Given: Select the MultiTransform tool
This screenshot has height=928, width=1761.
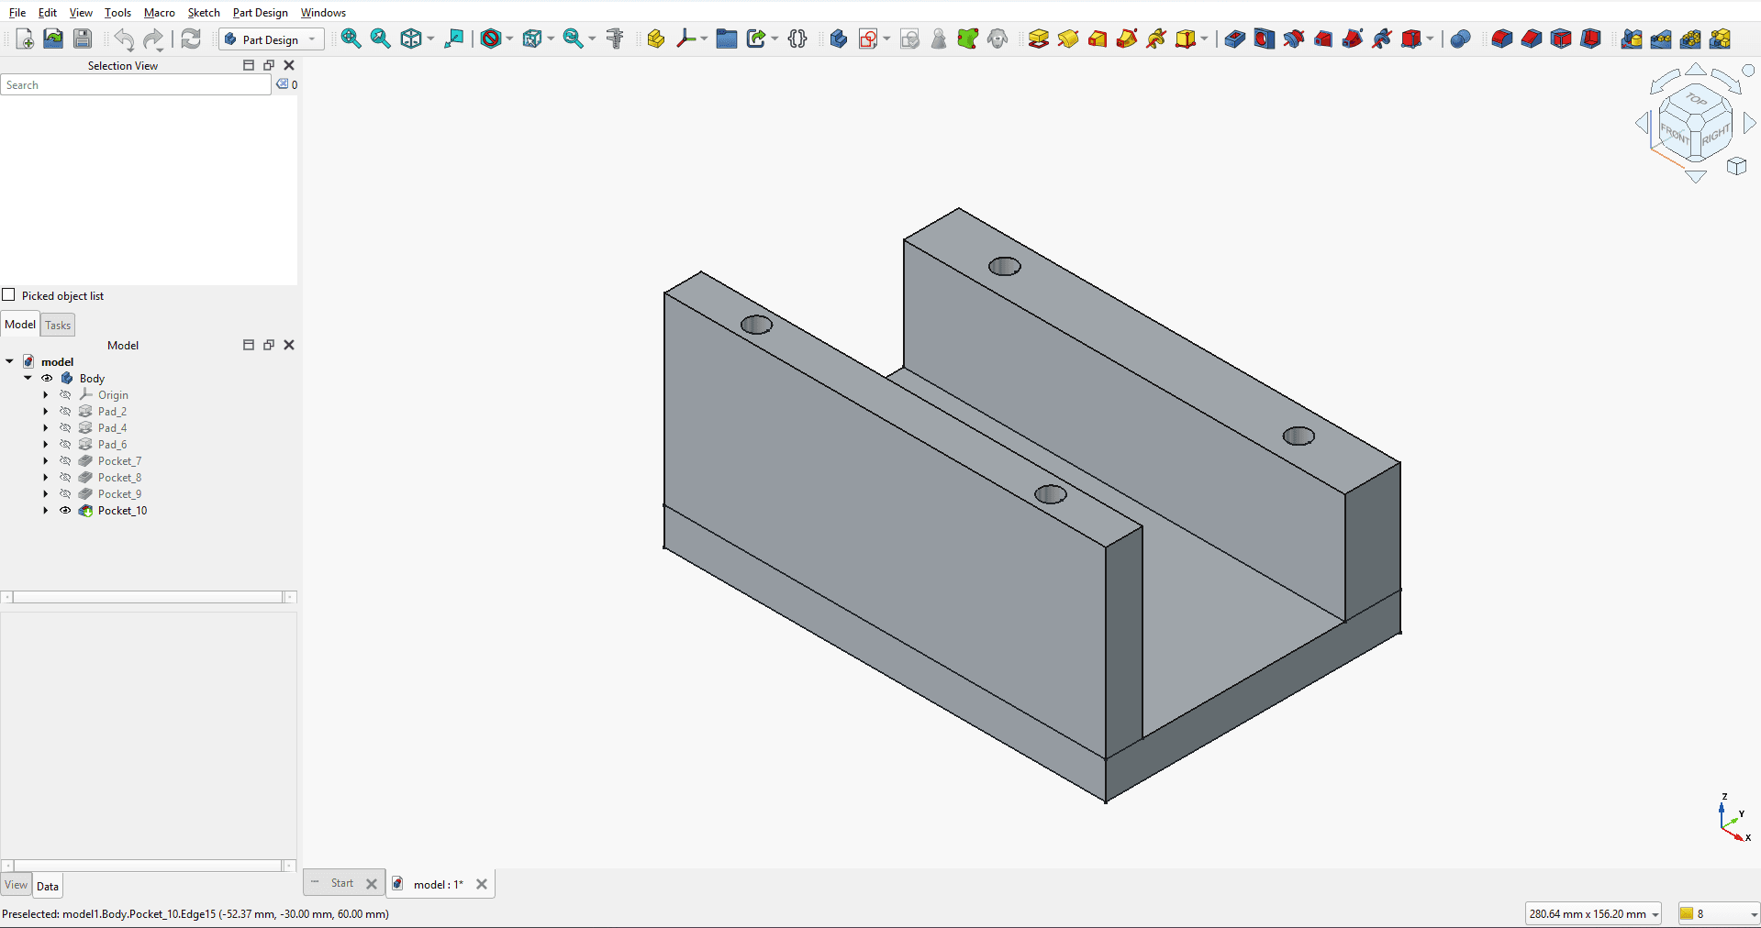Looking at the screenshot, I should pos(1720,39).
